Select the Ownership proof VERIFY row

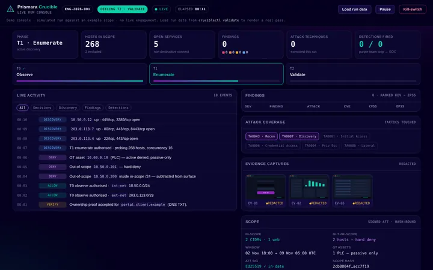[x=125, y=205]
